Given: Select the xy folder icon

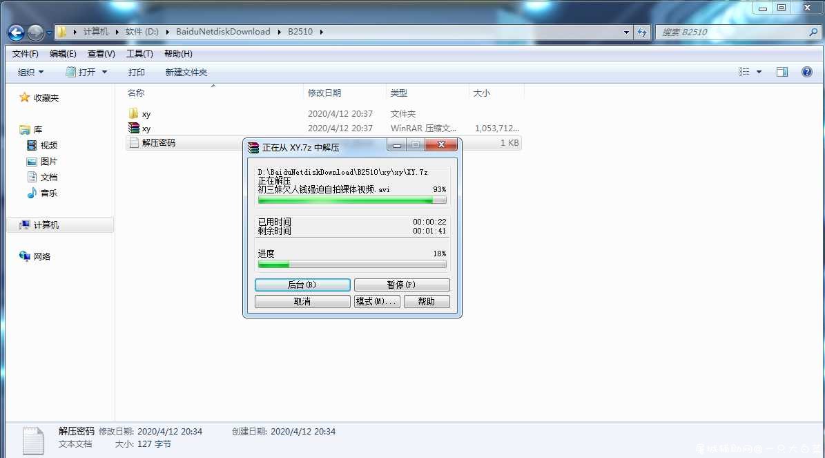Looking at the screenshot, I should coord(134,114).
